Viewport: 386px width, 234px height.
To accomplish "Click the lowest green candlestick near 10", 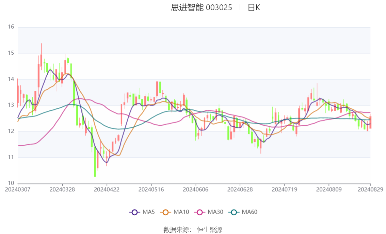I will click(x=95, y=161).
